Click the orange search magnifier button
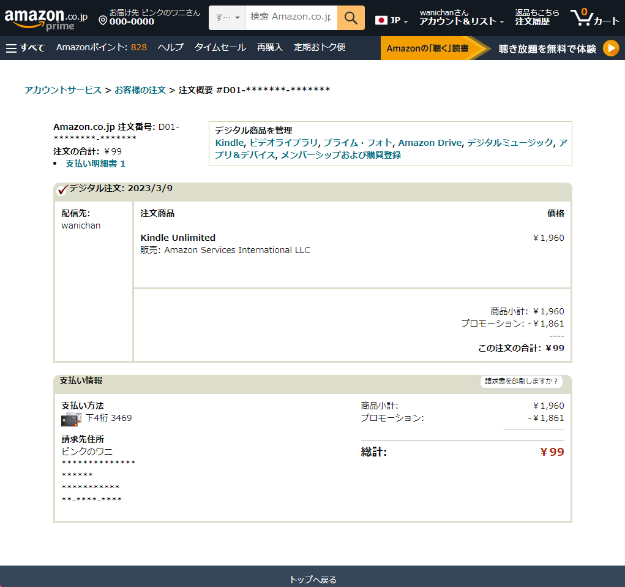625x587 pixels. 351,18
